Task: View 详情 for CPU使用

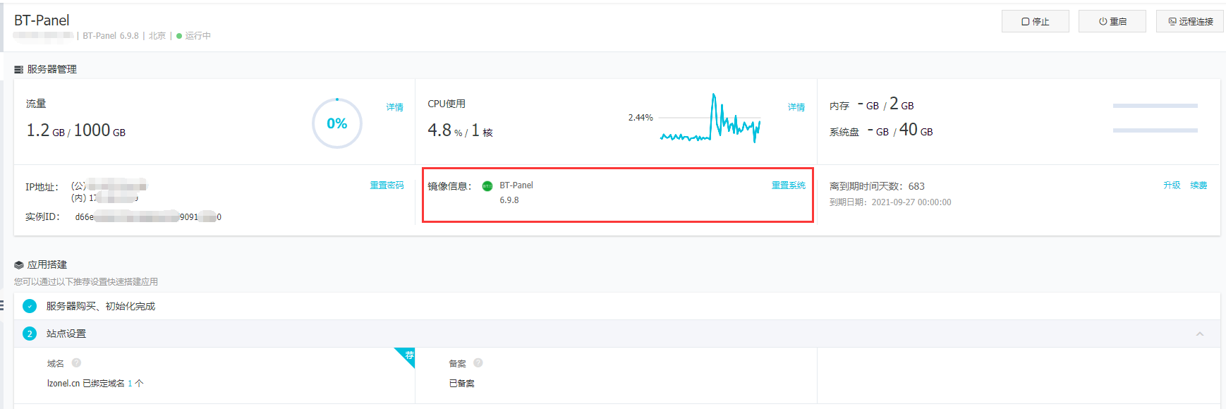Action: 796,107
